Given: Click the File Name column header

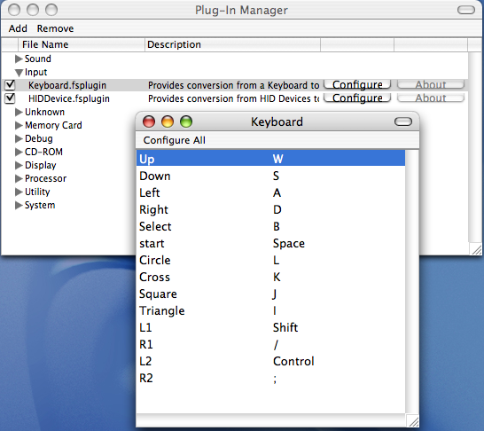Looking at the screenshot, I should [x=82, y=44].
